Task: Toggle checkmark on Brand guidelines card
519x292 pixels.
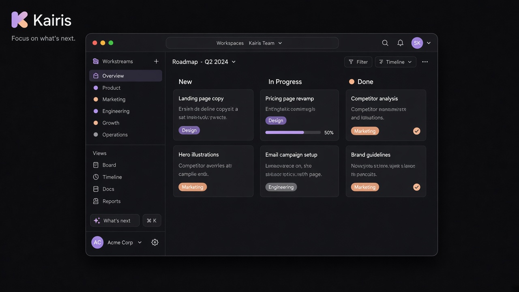Action: (416, 187)
